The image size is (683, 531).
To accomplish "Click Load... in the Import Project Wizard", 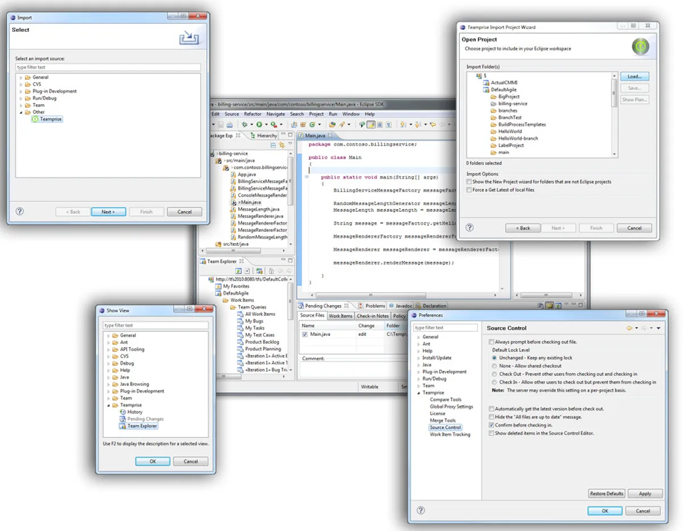I will tap(634, 76).
